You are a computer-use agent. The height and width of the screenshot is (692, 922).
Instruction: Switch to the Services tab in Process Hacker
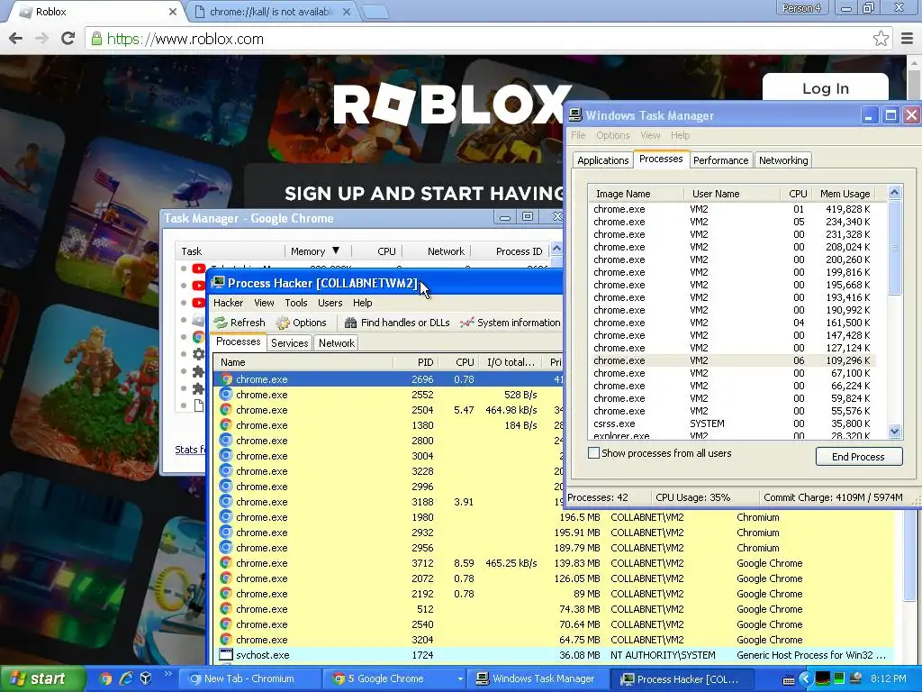click(x=289, y=343)
